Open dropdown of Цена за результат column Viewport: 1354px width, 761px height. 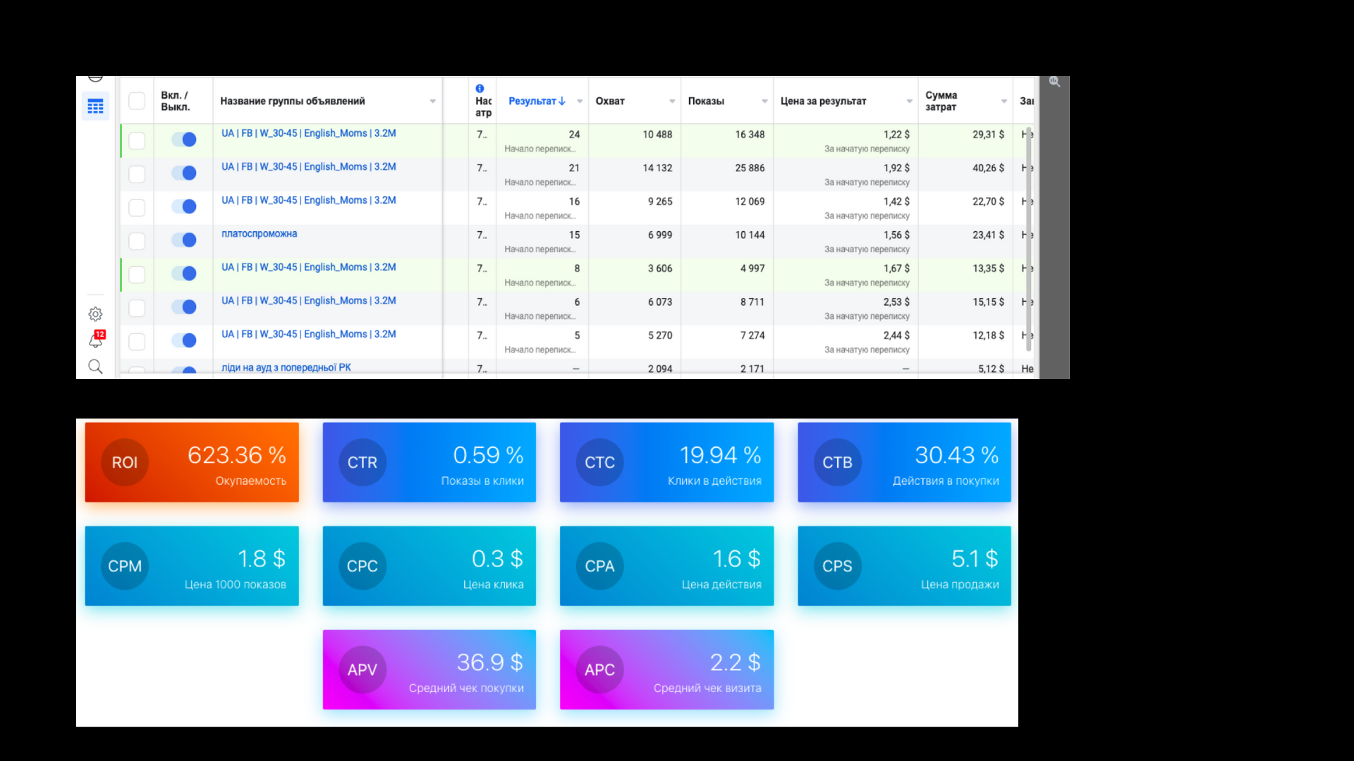tap(909, 101)
